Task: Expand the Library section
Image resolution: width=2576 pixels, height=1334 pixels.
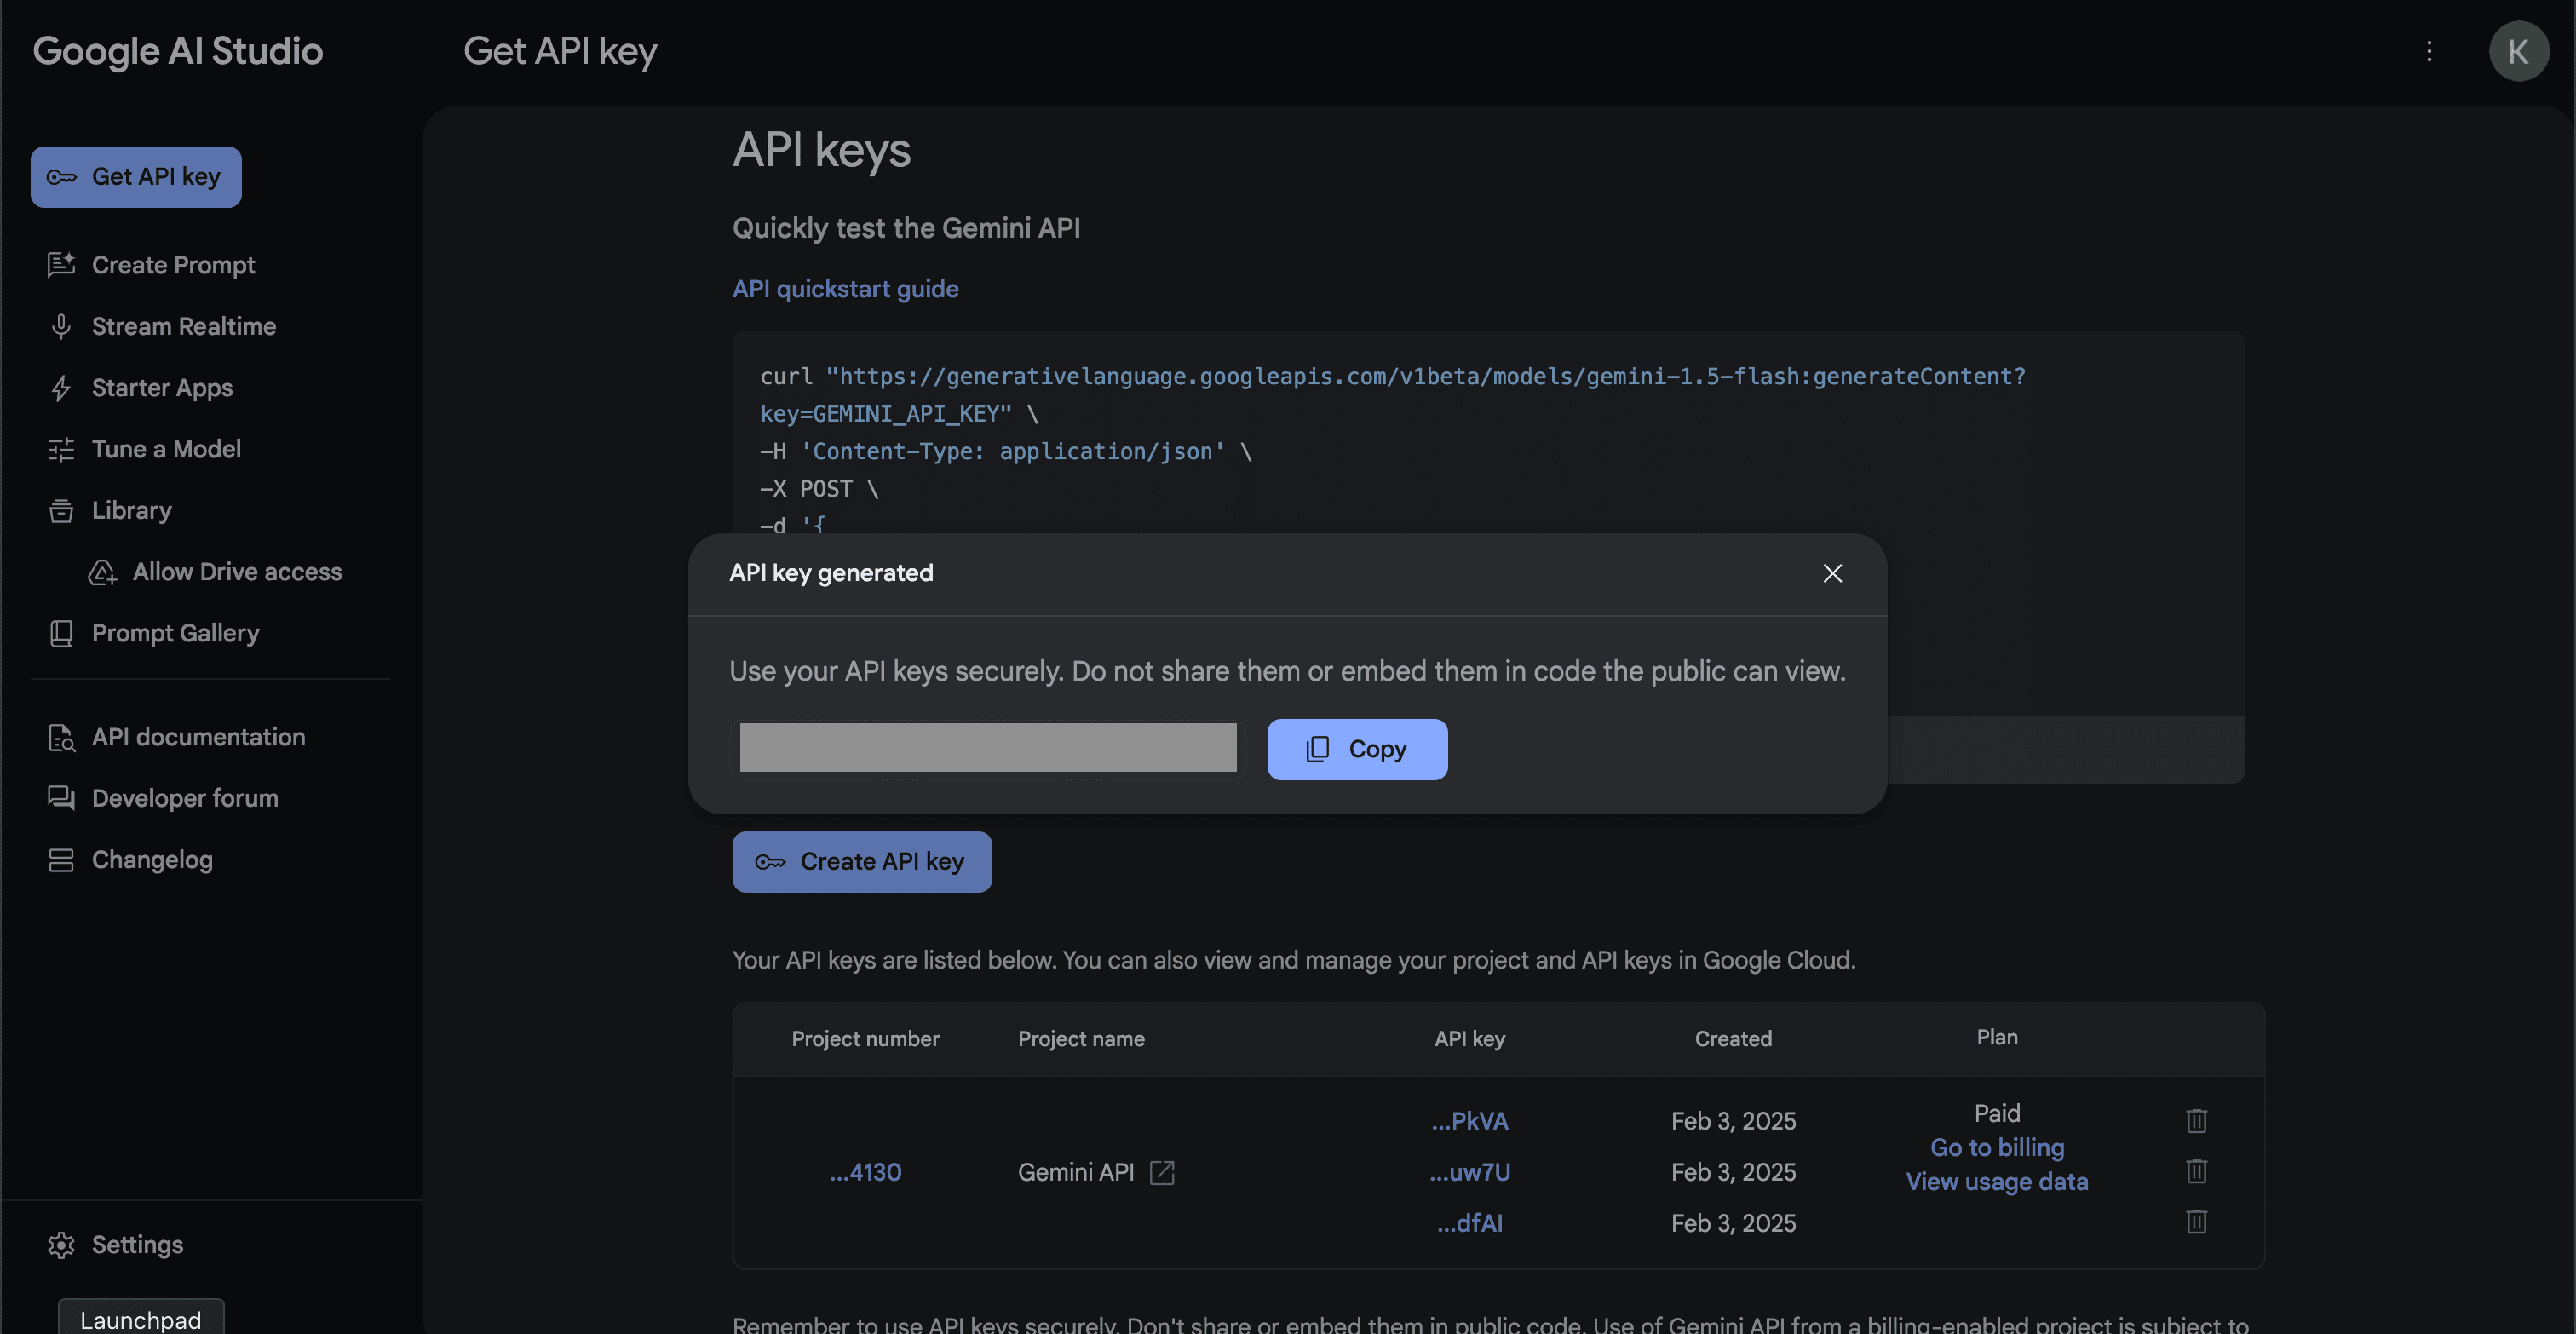Action: point(131,510)
